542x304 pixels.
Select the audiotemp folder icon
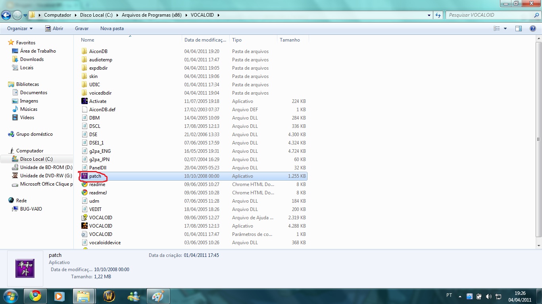(x=84, y=60)
